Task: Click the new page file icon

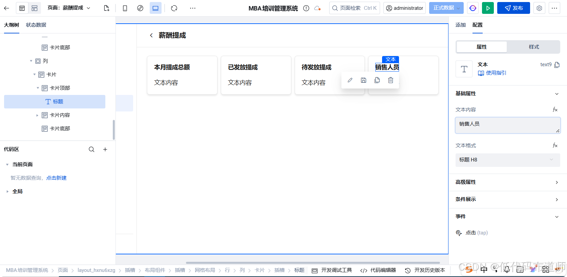Action: [106, 8]
